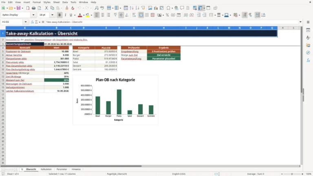The image size is (313, 176).
Task: Toggle Italic formatting
Action: [65, 15]
